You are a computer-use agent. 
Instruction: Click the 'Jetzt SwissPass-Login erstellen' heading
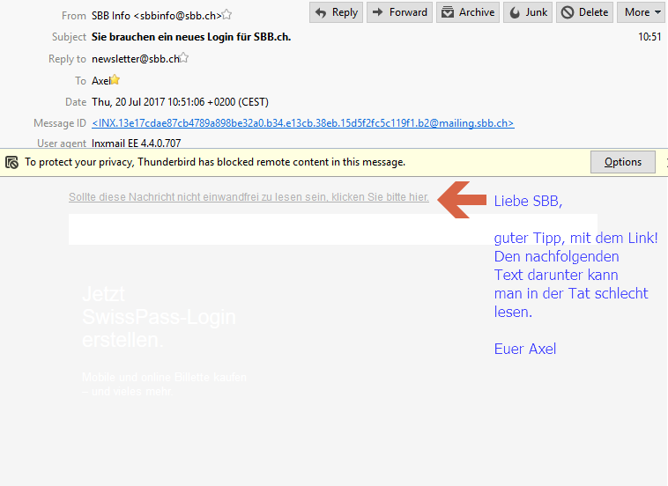point(159,317)
